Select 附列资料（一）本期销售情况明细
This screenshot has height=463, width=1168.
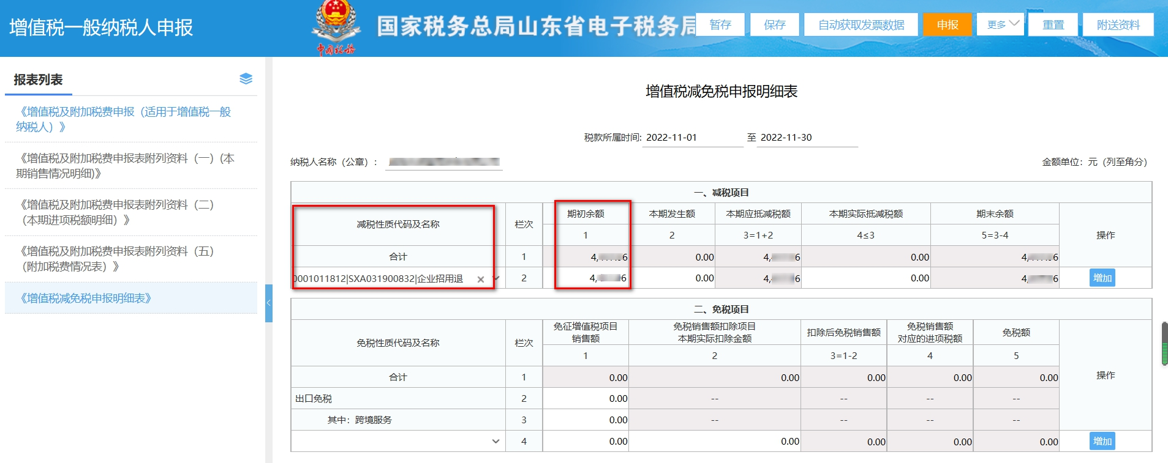pyautogui.click(x=126, y=166)
